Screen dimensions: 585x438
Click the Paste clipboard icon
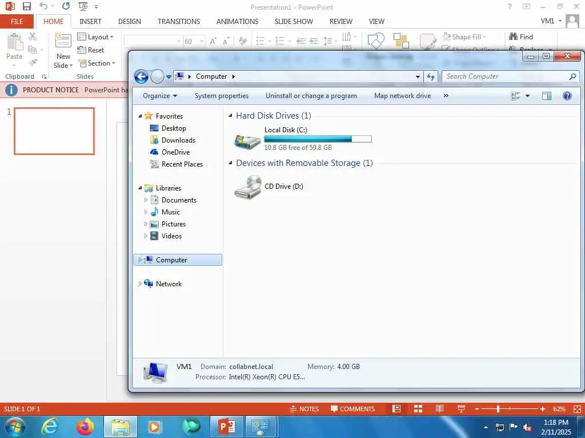14,42
